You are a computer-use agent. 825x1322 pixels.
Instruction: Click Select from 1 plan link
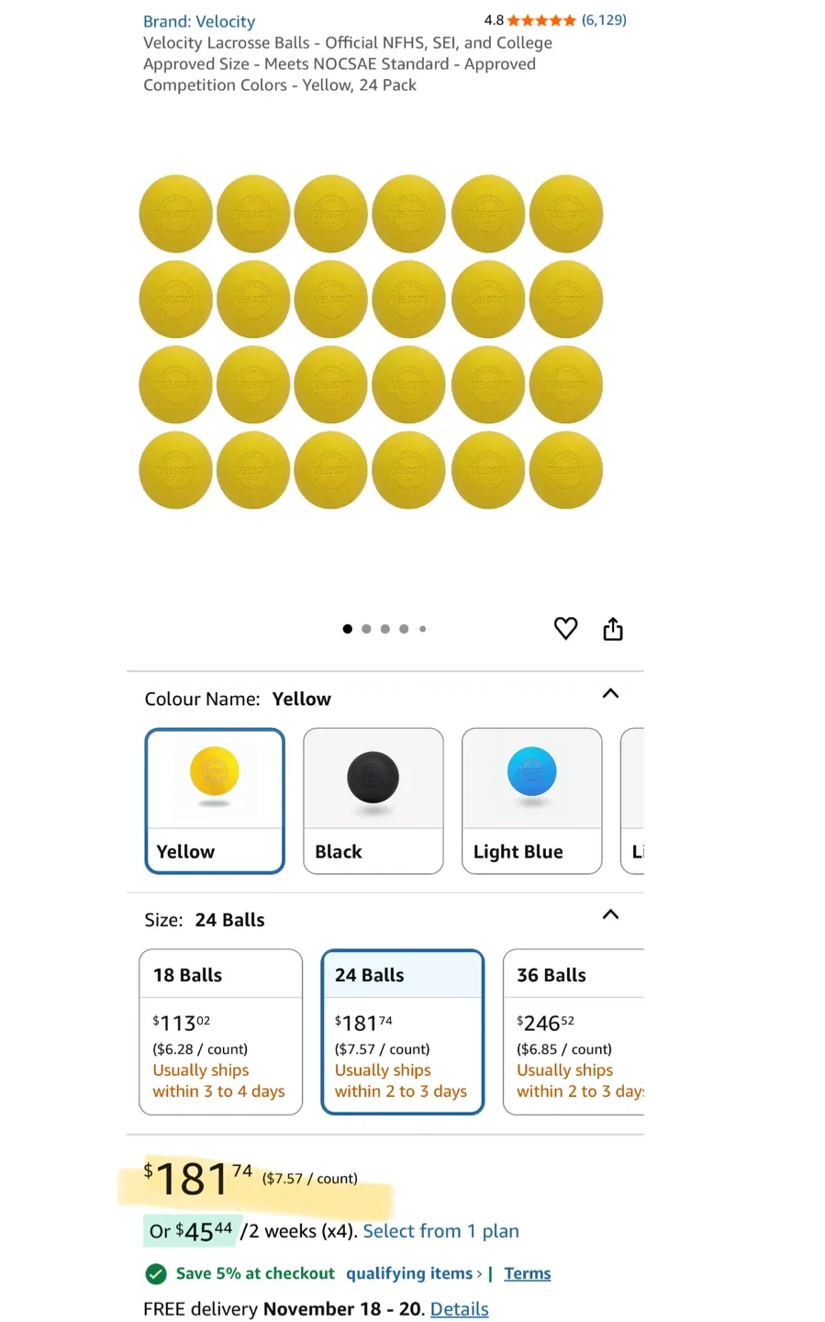[x=441, y=1231]
